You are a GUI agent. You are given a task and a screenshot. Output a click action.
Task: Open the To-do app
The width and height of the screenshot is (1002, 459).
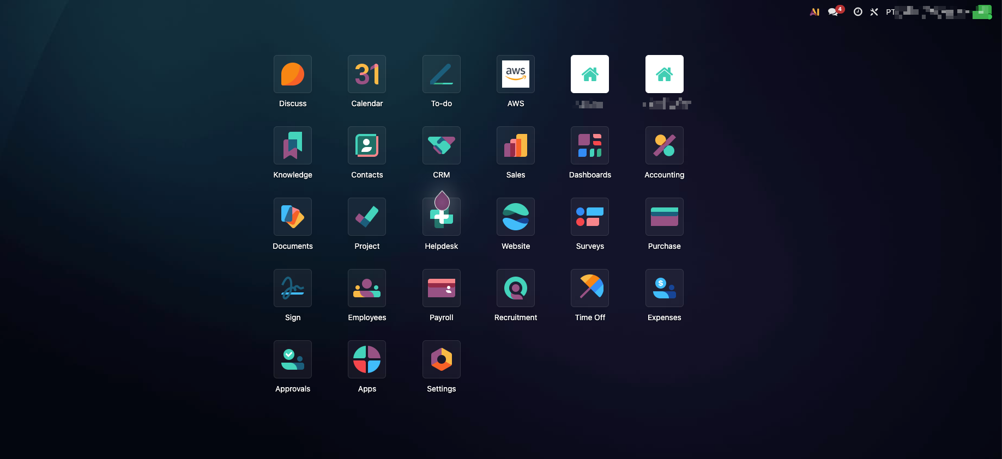pos(442,74)
